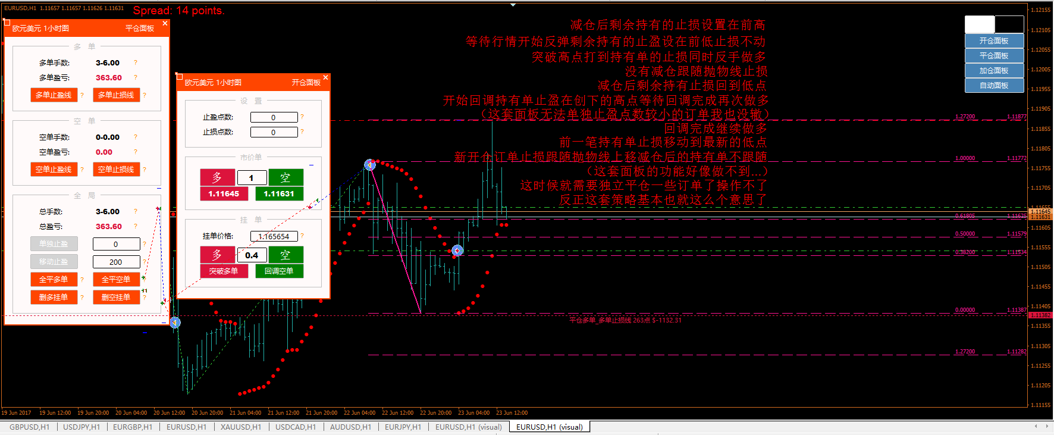
Task: Click the right scroll arrow for chart tabs
Action: (x=1047, y=426)
